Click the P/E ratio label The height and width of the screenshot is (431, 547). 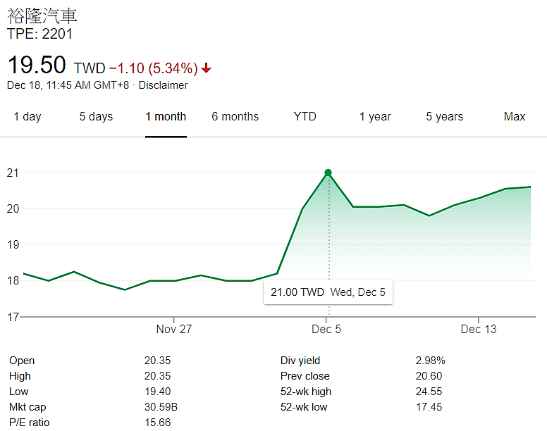pos(30,423)
